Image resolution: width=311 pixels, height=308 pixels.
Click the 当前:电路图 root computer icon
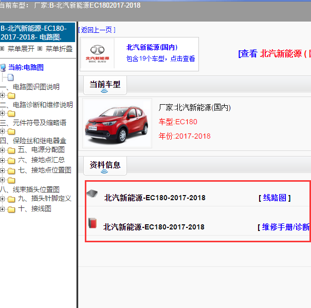3,68
